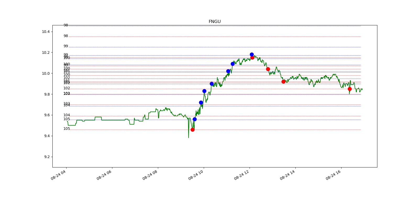The image size is (419, 209).
Task: Click the 08-24 10 time axis label
Action: [x=196, y=175]
